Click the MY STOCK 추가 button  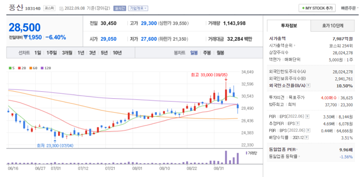317,8
